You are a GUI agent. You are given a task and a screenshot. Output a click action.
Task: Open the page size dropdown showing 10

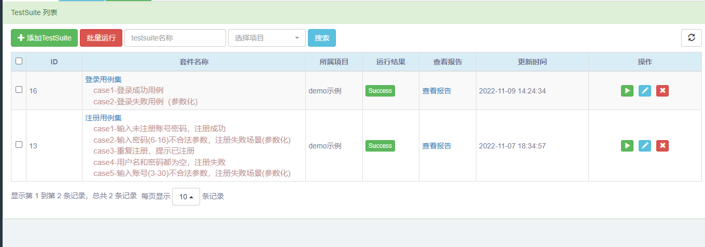pos(186,197)
